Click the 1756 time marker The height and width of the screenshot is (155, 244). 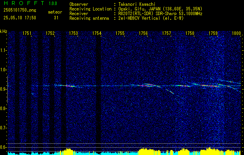point(143,33)
